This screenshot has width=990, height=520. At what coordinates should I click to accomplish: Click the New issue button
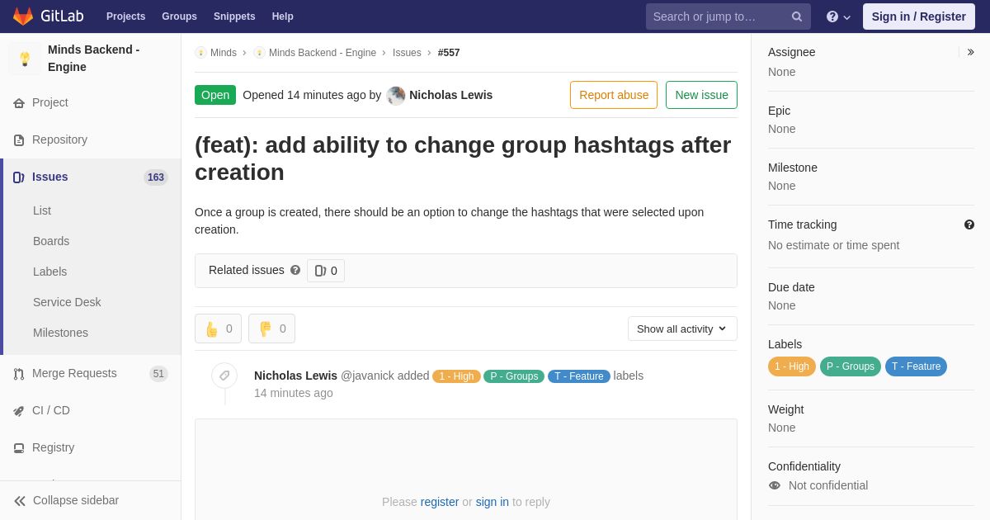pyautogui.click(x=701, y=95)
